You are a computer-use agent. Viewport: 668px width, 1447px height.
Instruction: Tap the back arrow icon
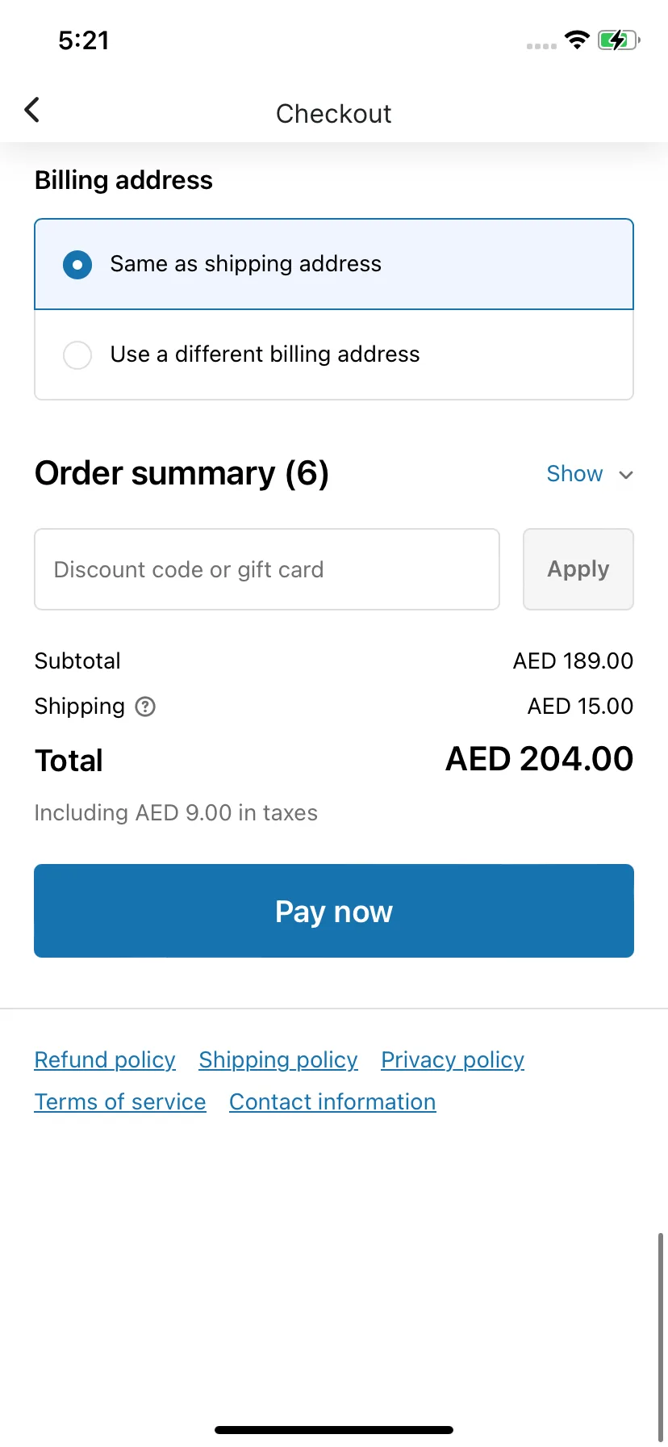click(32, 110)
